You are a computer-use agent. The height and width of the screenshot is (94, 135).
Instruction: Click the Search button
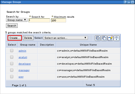[12, 26]
